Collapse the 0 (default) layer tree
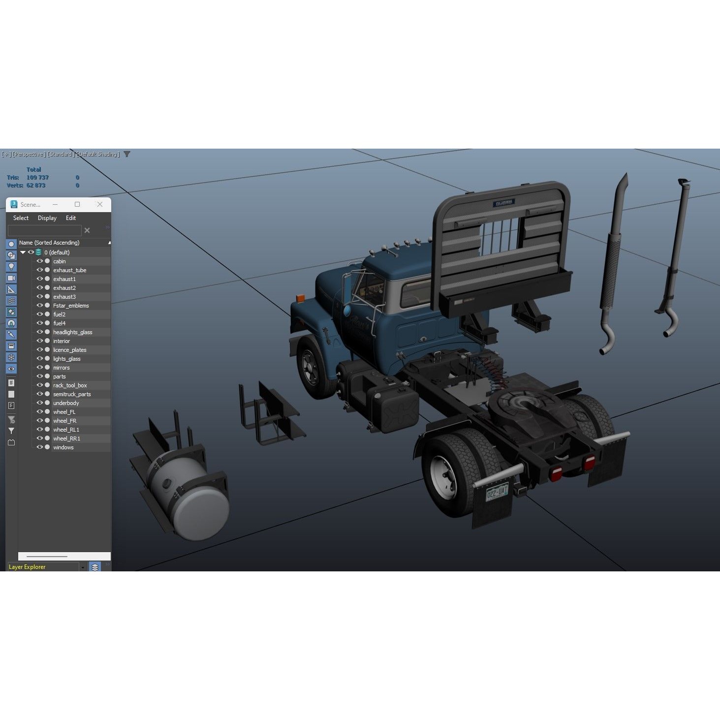The width and height of the screenshot is (720, 720). pos(23,252)
